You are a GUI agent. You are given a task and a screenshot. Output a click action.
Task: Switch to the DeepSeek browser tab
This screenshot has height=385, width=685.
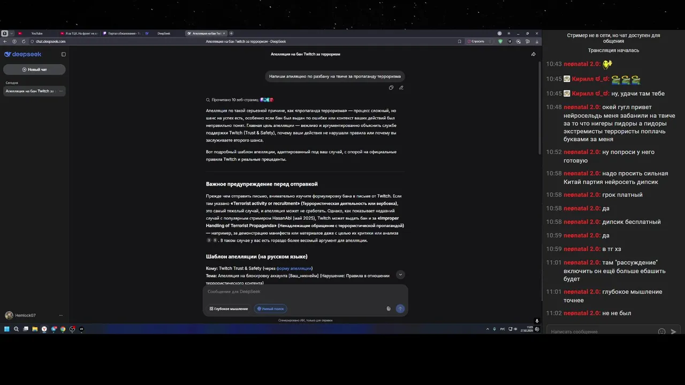[x=163, y=33]
